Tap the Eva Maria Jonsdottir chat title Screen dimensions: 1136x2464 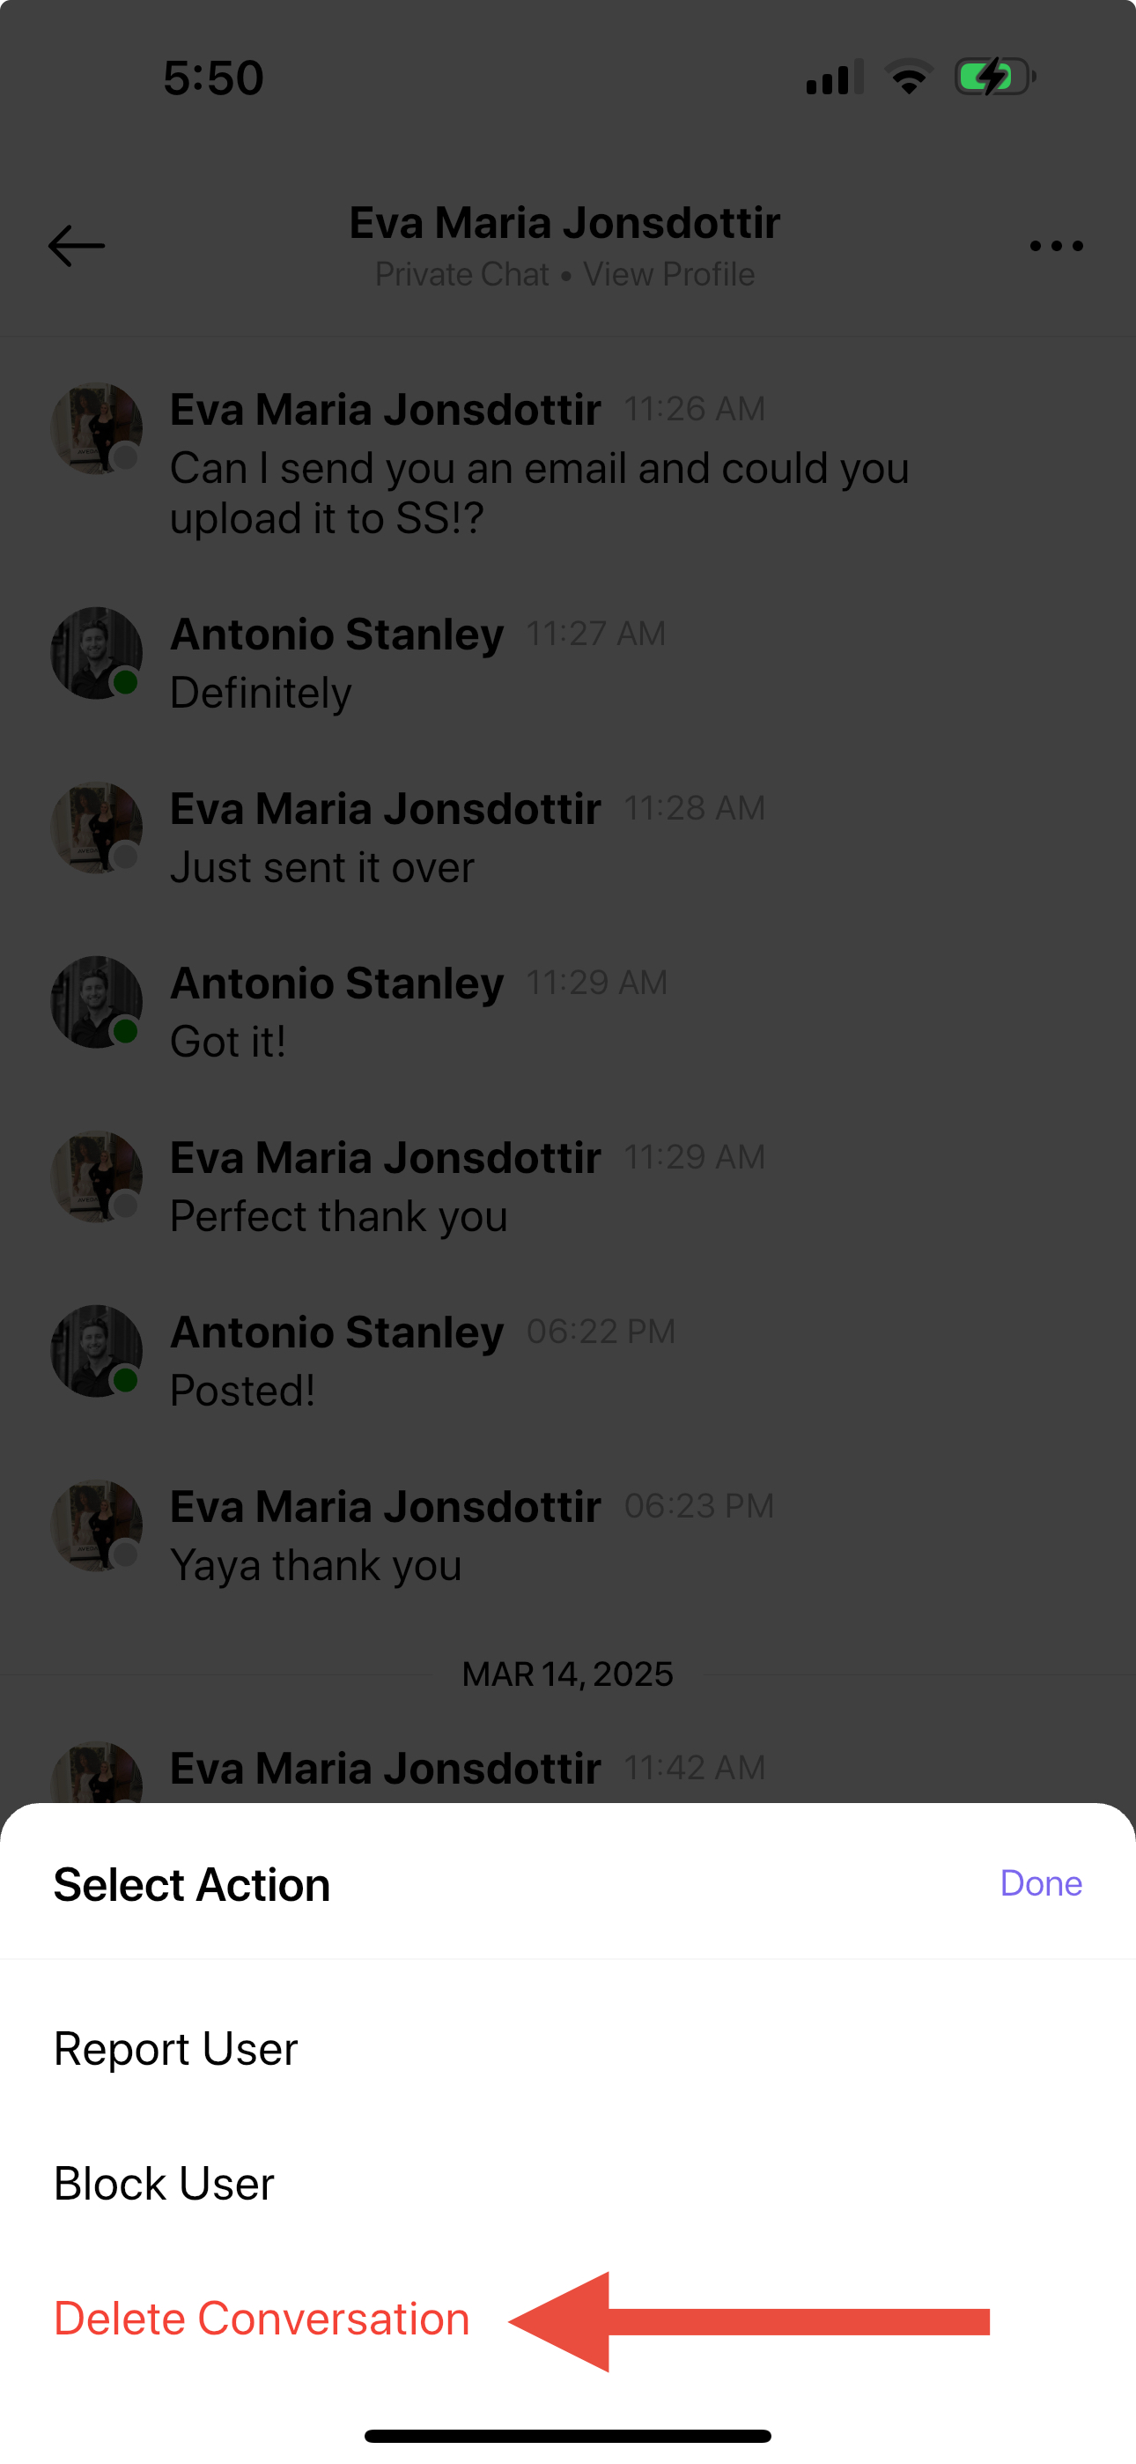(564, 223)
